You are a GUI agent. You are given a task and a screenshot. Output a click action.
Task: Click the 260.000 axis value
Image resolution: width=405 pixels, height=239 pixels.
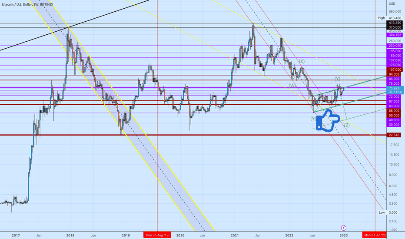(x=395, y=41)
